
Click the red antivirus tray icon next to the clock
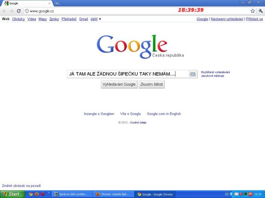click(250, 194)
